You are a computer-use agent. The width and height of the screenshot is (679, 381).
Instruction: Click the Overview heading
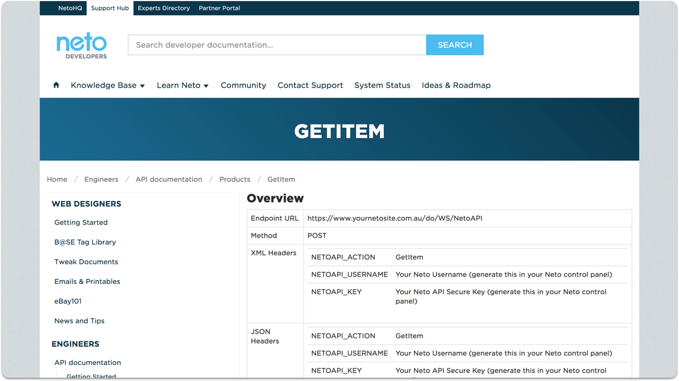(x=275, y=198)
